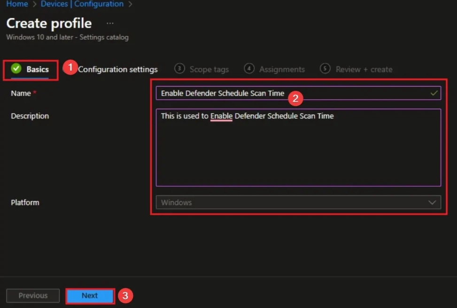Switch to Review + create tab
This screenshot has width=457, height=308.
pyautogui.click(x=364, y=70)
